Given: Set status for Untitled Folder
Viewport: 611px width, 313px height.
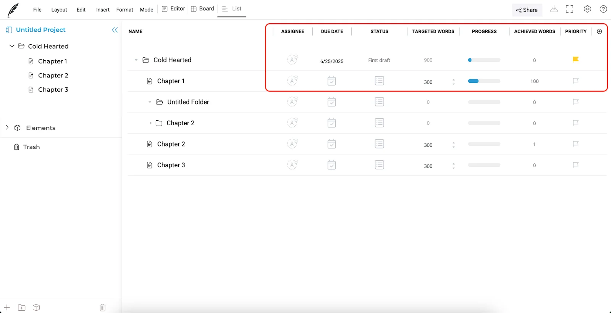Looking at the screenshot, I should coord(379,102).
